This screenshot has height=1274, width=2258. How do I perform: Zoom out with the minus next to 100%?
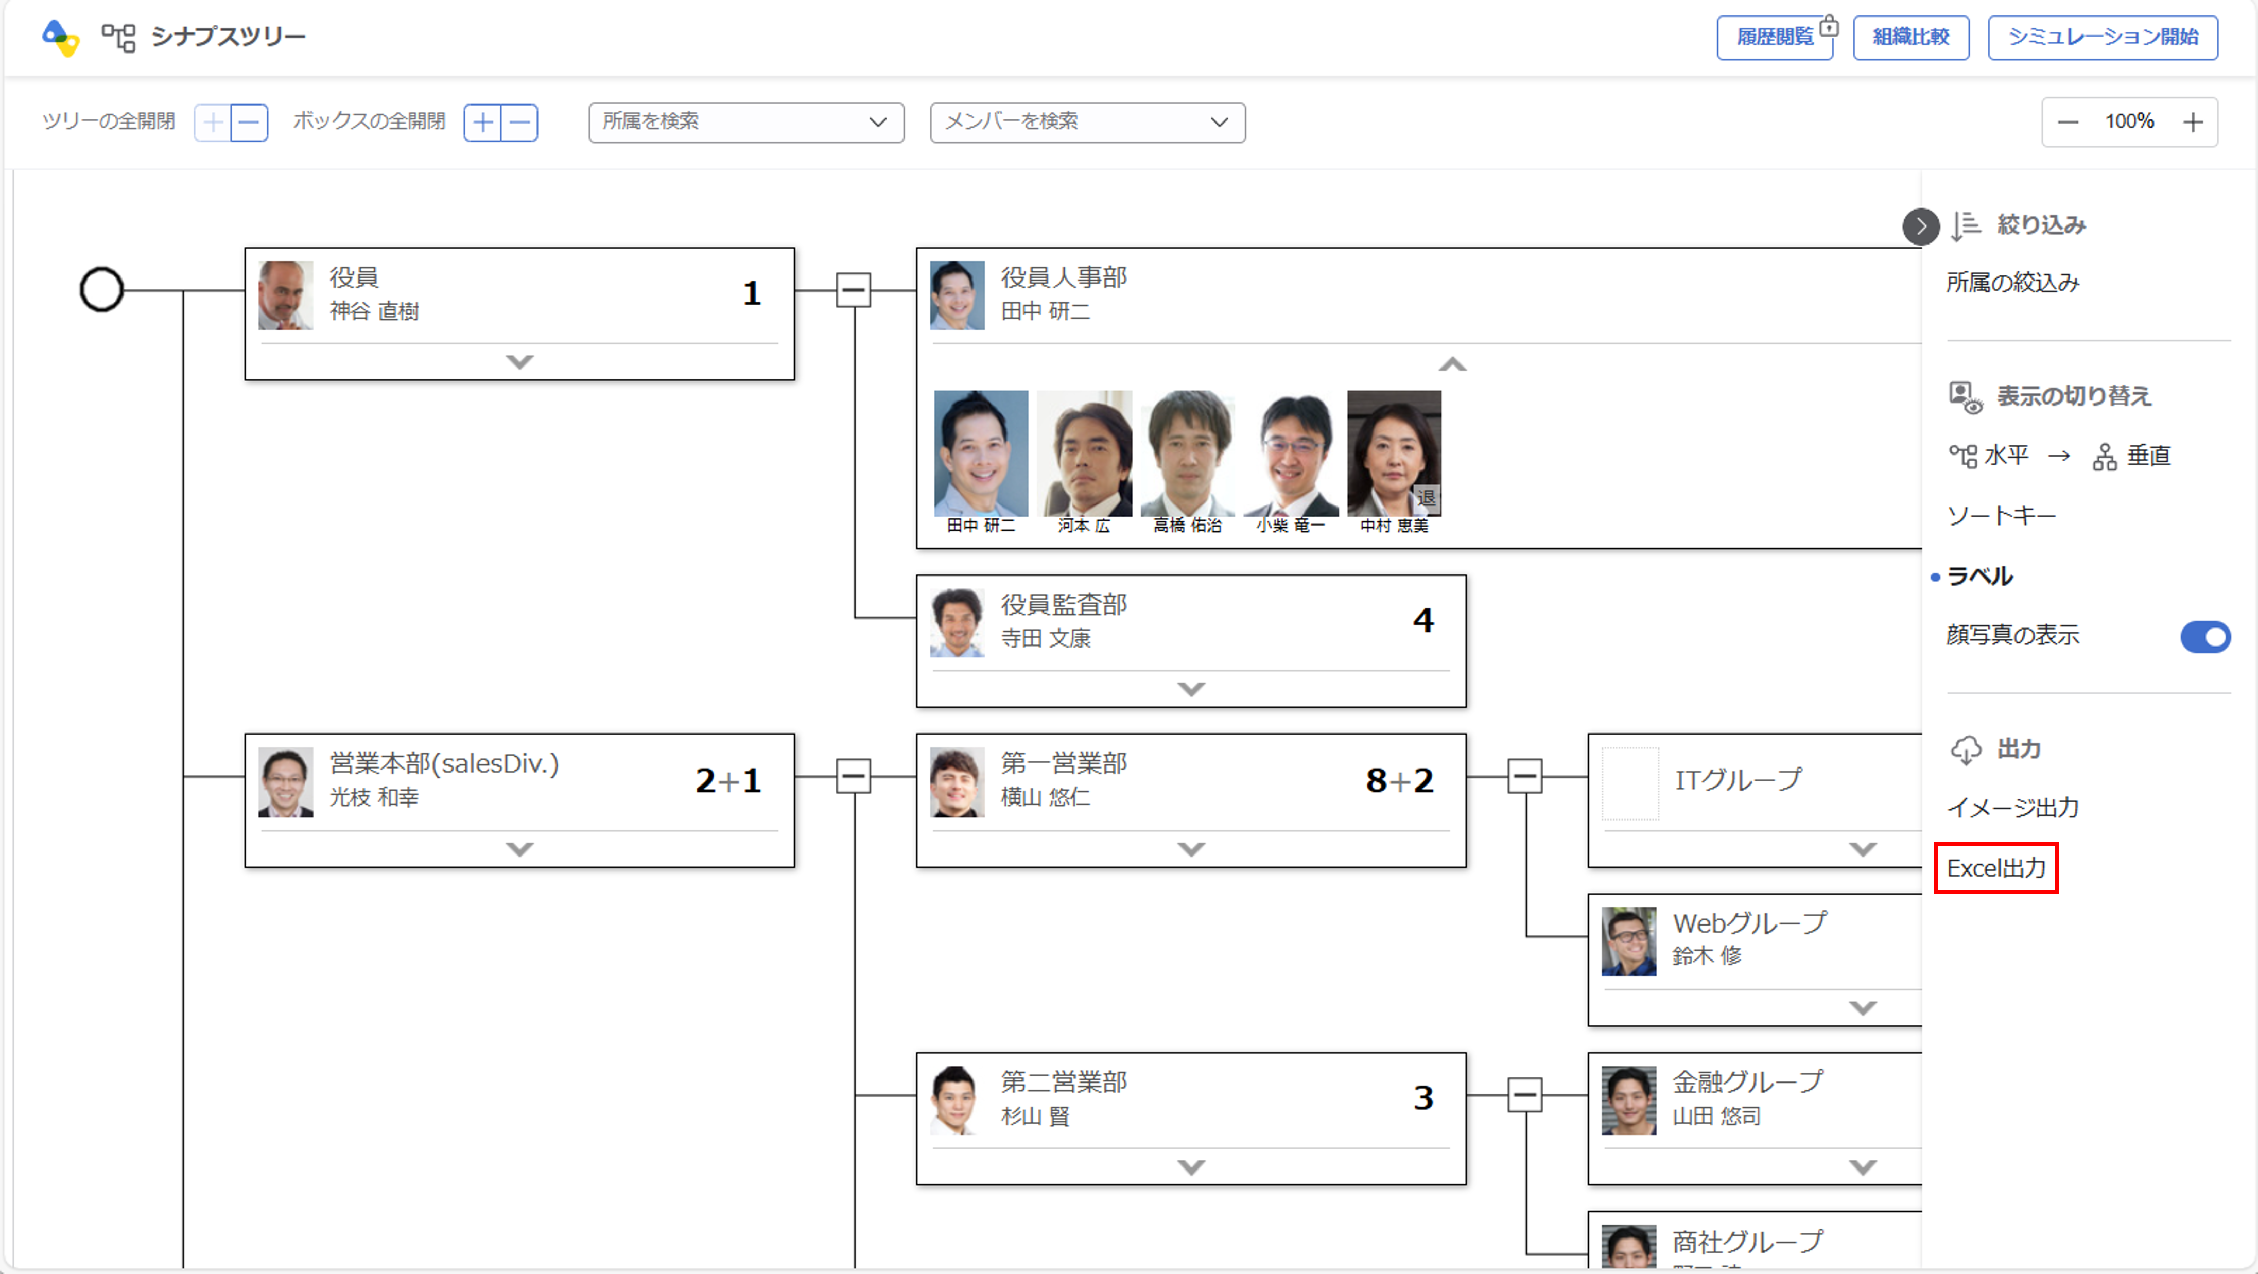click(2068, 123)
